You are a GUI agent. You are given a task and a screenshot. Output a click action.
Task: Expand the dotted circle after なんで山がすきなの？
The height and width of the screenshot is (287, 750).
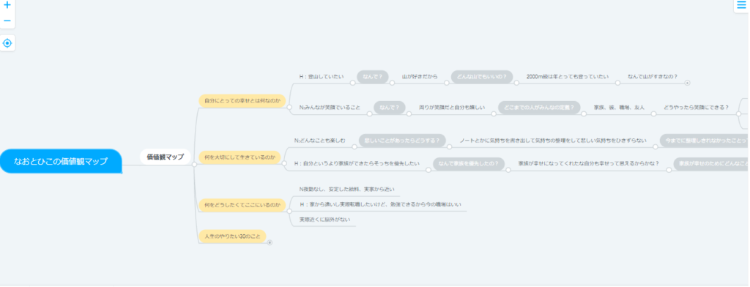[687, 83]
